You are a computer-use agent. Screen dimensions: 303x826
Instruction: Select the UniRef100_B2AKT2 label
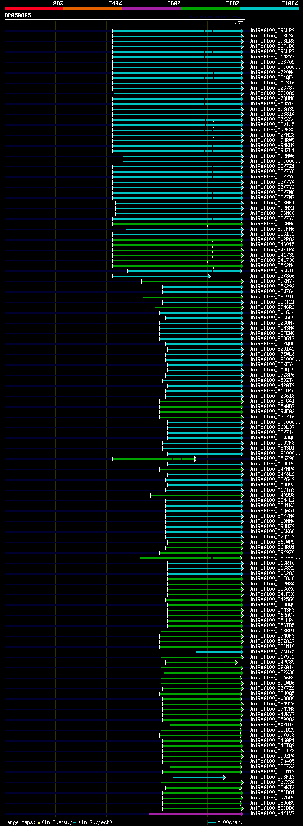(272, 787)
